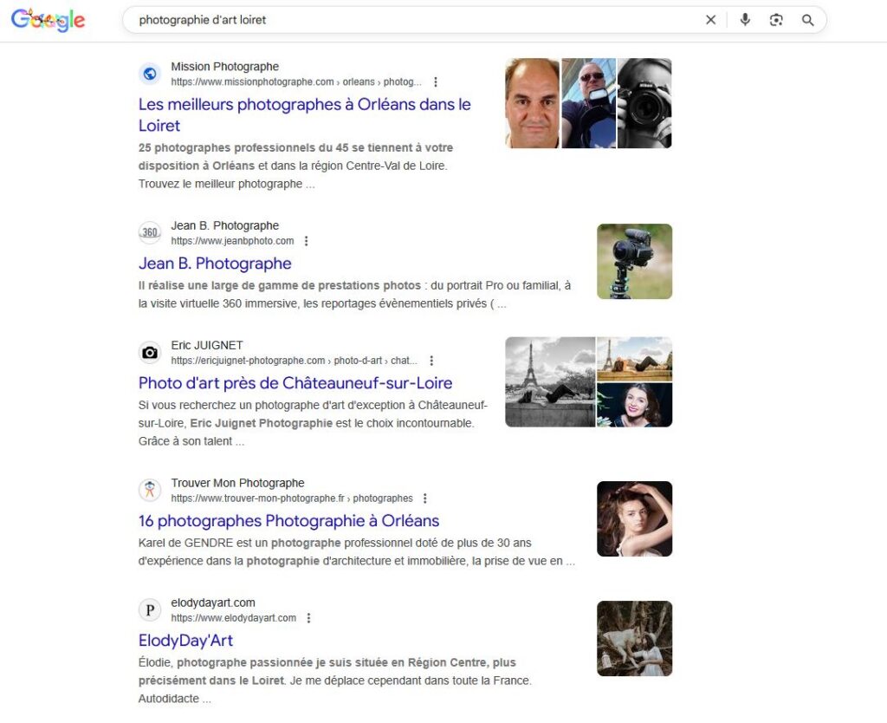
Task: Click the https://www.elodydayart.com URL
Action: 234,618
